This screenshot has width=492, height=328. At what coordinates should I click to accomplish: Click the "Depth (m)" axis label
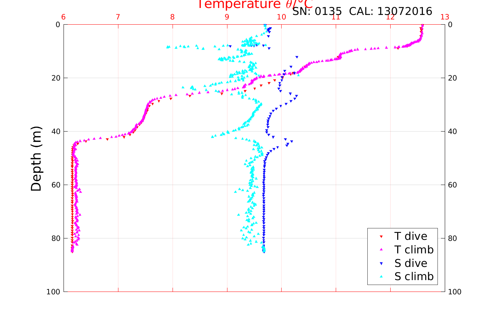click(36, 159)
